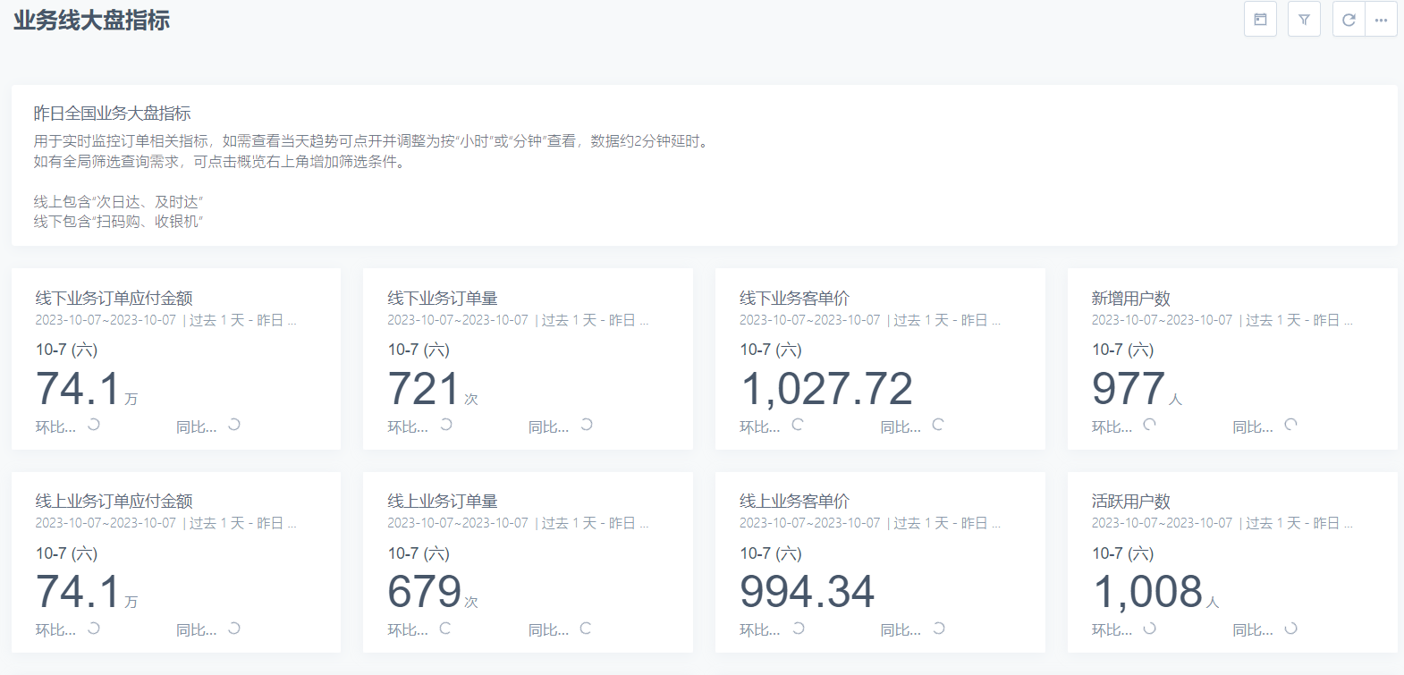1404x675 pixels.
Task: Open the 线下业务订单量 card title
Action: (443, 299)
